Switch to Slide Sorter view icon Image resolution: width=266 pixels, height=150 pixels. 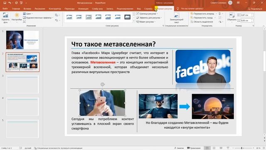(214, 148)
